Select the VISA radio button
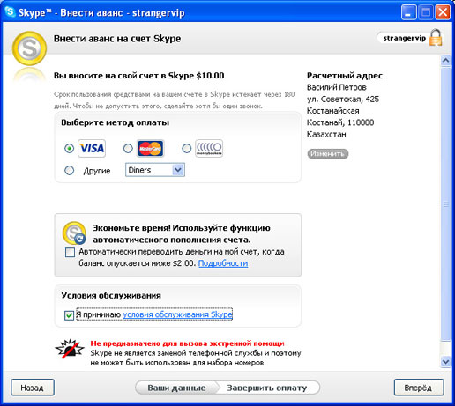Image resolution: width=455 pixels, height=406 pixels. coord(69,148)
